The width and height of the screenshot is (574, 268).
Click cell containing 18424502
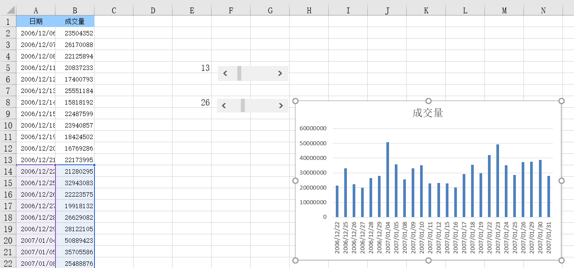(x=75, y=136)
